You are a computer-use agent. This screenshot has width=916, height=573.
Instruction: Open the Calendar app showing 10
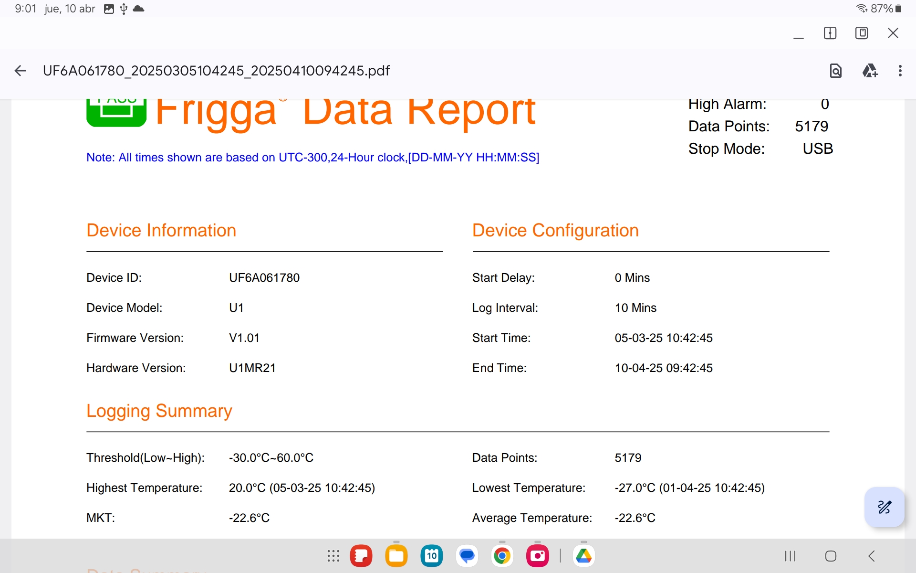(x=432, y=556)
